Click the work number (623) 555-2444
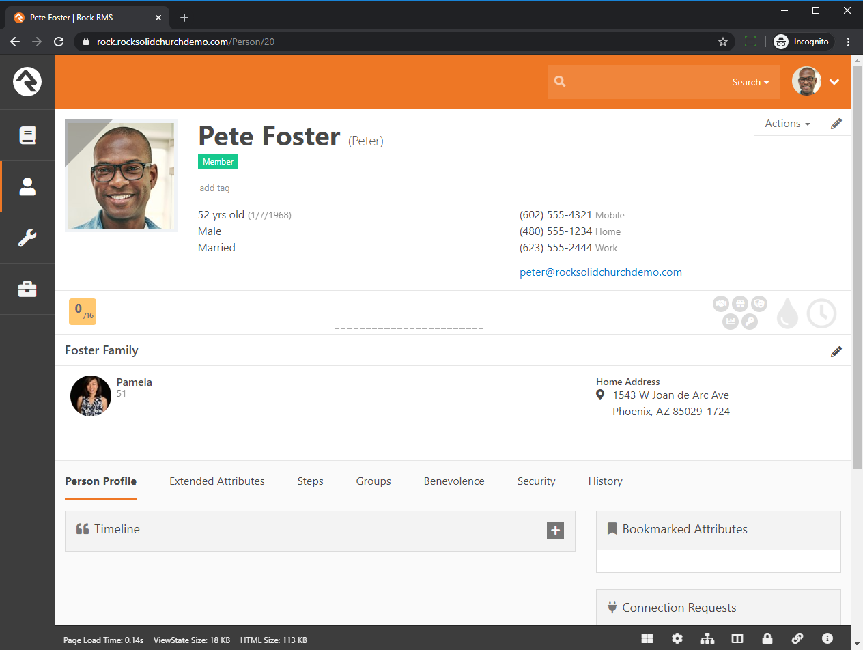The image size is (863, 650). [556, 248]
